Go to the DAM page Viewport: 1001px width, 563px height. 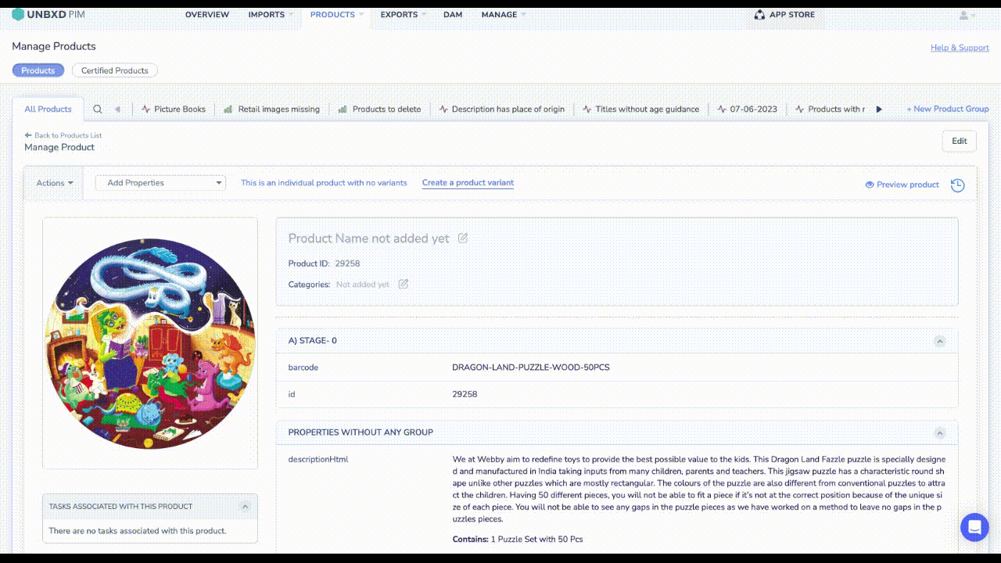[x=453, y=14]
